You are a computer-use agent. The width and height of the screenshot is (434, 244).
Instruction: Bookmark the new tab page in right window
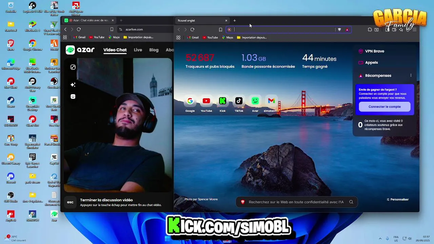pyautogui.click(x=220, y=29)
